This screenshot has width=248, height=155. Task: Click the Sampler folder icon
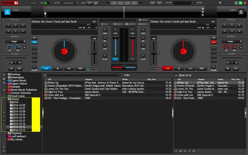pyautogui.click(x=9, y=87)
